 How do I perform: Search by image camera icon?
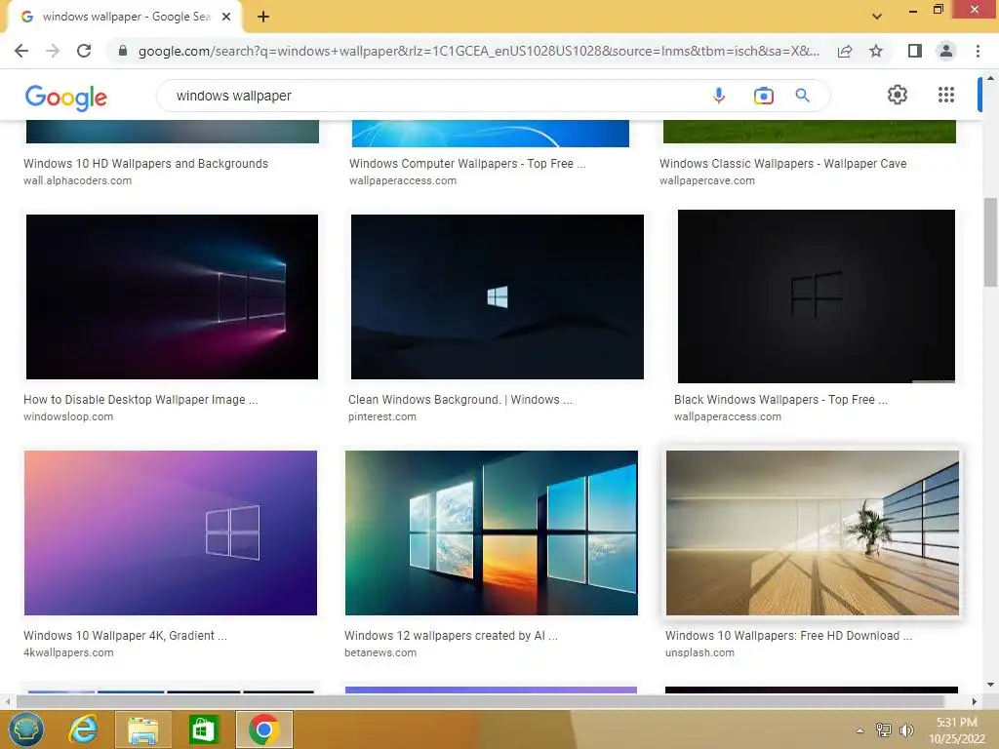click(763, 96)
